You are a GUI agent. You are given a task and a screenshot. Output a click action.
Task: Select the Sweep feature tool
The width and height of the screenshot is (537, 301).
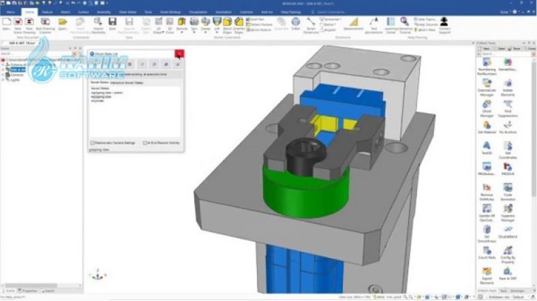[x=206, y=22]
